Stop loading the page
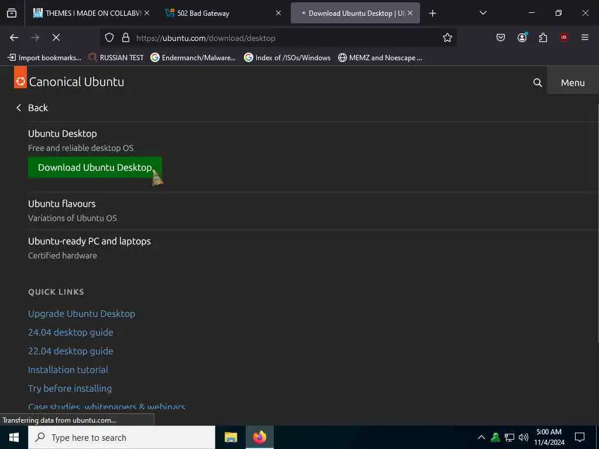 56,37
